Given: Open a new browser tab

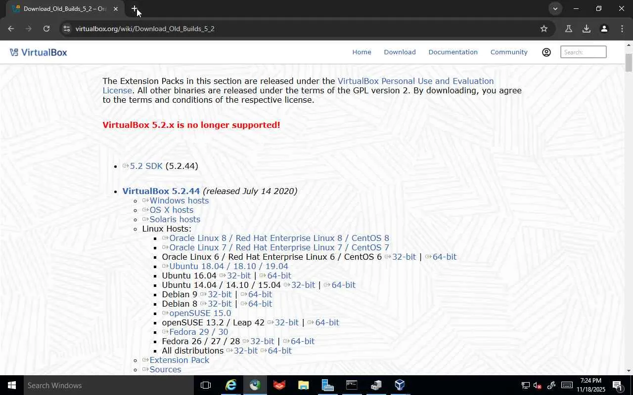Looking at the screenshot, I should 135,9.
